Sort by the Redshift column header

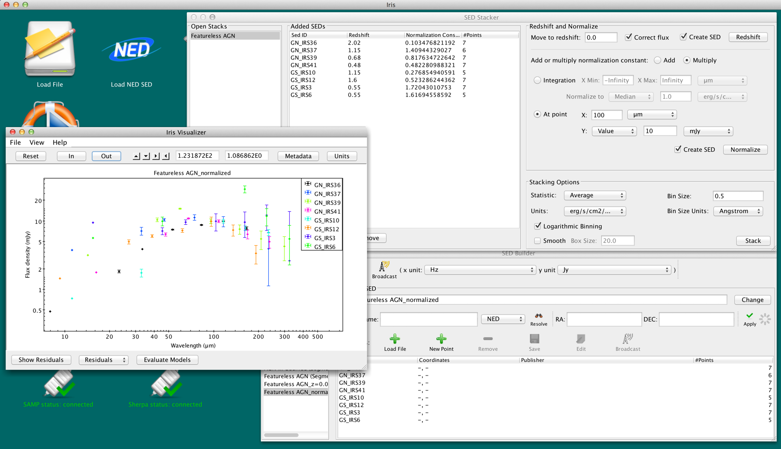(x=375, y=35)
